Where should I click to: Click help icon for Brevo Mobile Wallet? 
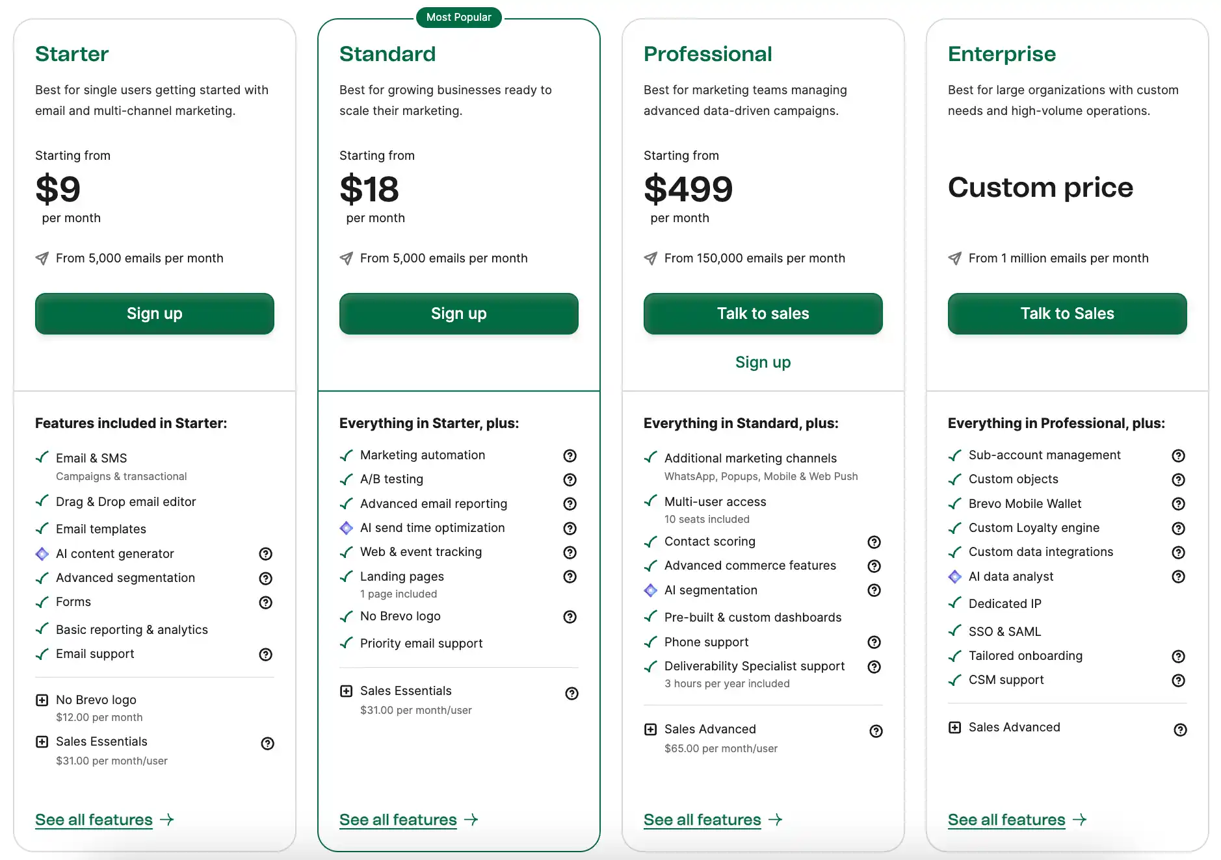pos(1178,503)
